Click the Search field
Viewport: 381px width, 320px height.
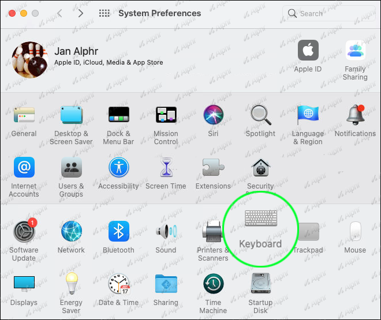coord(329,14)
